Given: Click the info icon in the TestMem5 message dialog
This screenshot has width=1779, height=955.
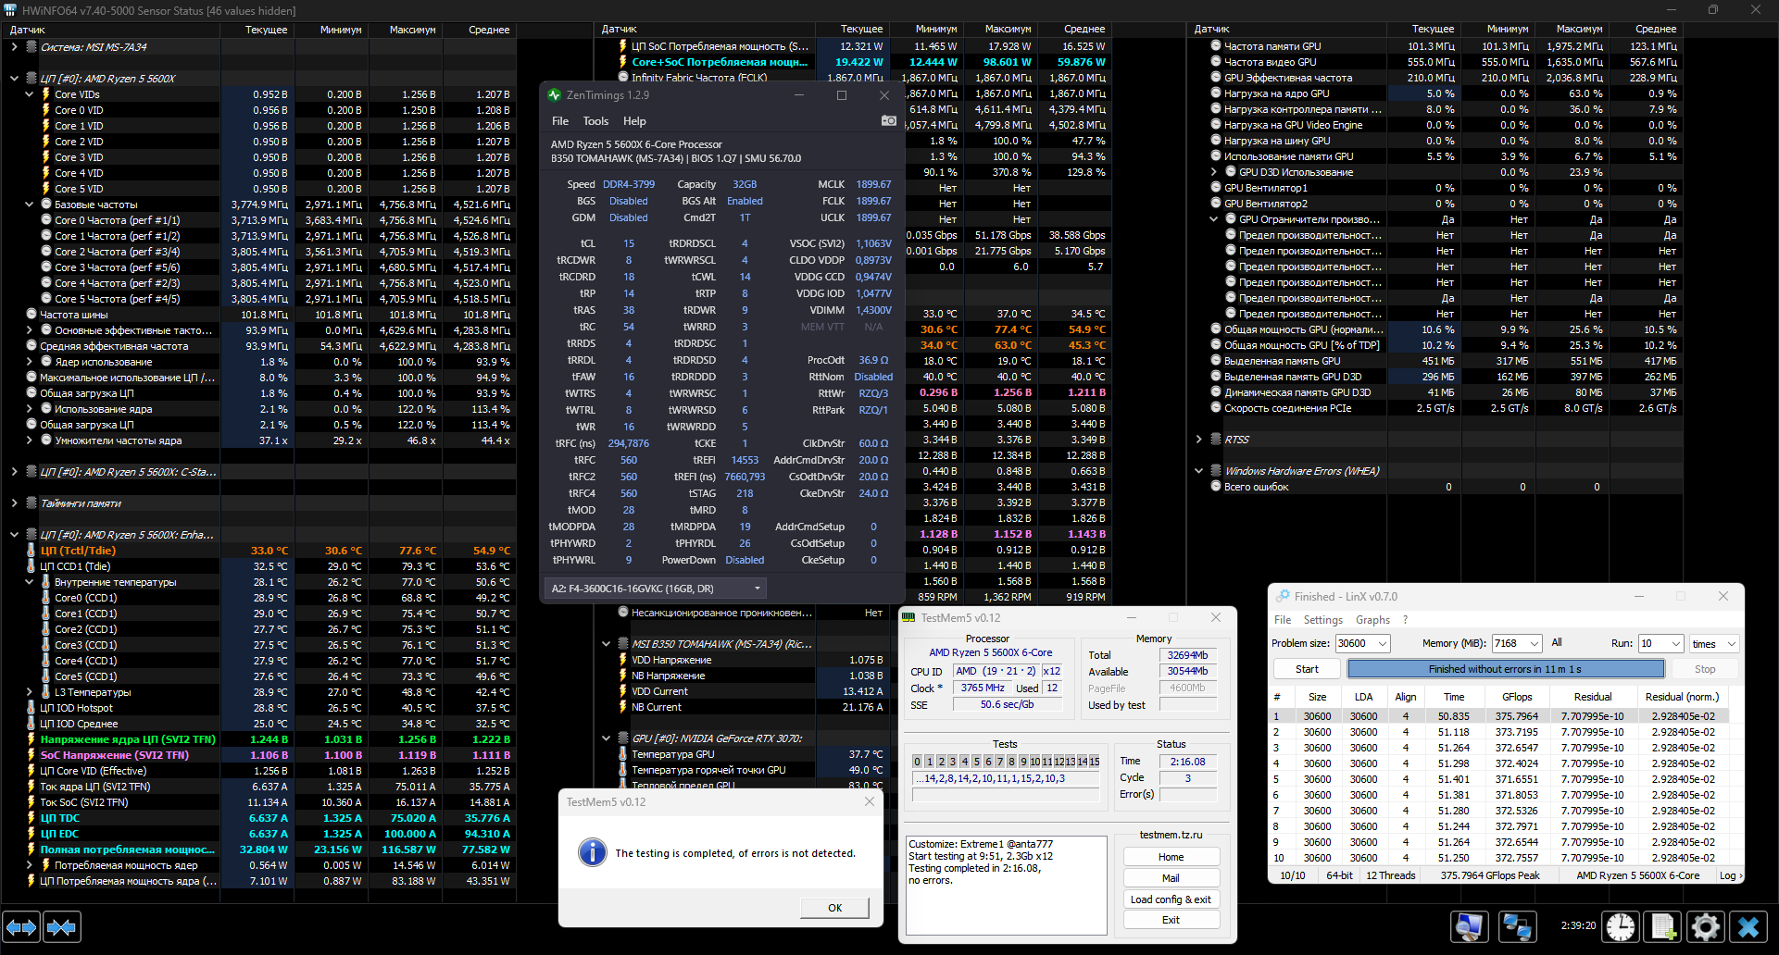Looking at the screenshot, I should click(x=593, y=852).
